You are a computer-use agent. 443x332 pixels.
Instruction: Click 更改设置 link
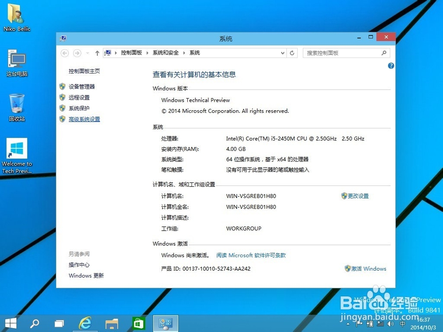pyautogui.click(x=358, y=196)
